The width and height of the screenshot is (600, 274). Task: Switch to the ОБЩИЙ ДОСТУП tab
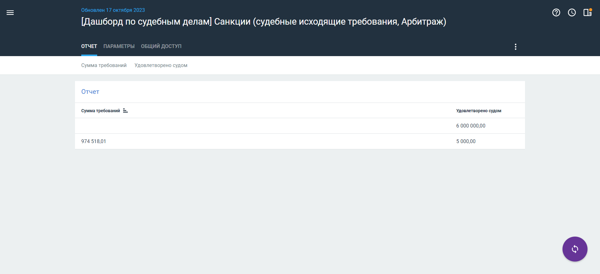point(161,46)
